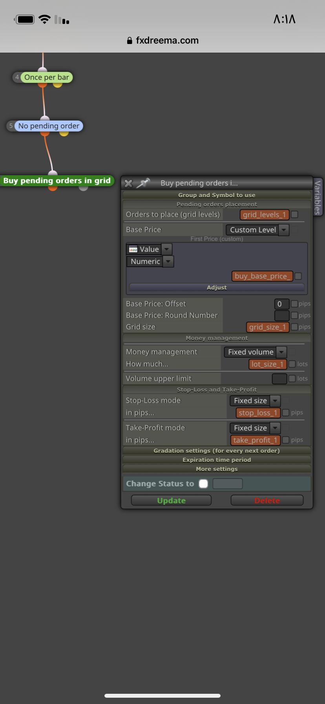Toggle pips checkbox for Grid size
Viewport: 325px width, 704px height.
[x=294, y=327]
